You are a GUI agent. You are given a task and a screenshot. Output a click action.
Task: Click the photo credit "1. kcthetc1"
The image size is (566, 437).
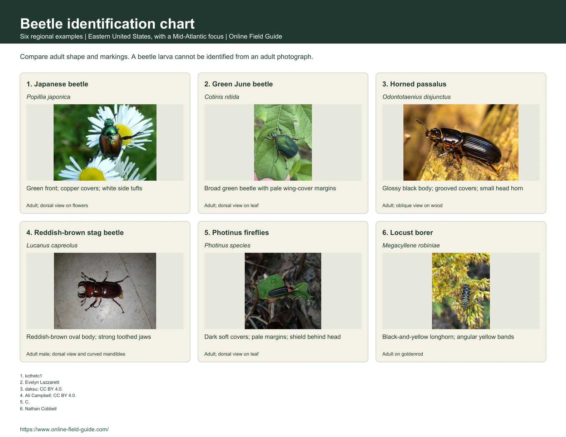[x=31, y=376]
